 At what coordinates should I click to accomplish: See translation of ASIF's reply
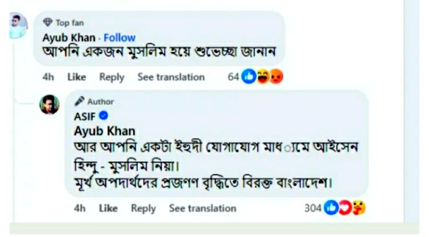pos(203,208)
